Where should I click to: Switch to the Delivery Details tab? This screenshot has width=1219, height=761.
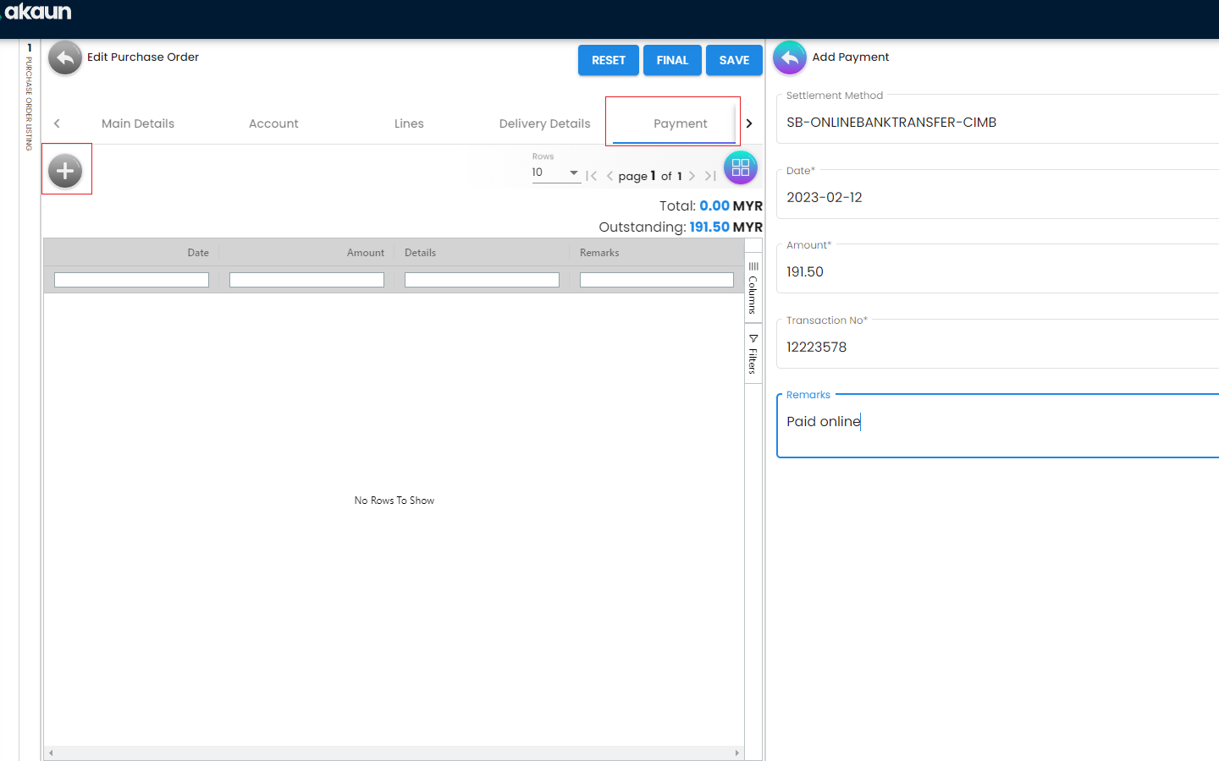click(544, 123)
